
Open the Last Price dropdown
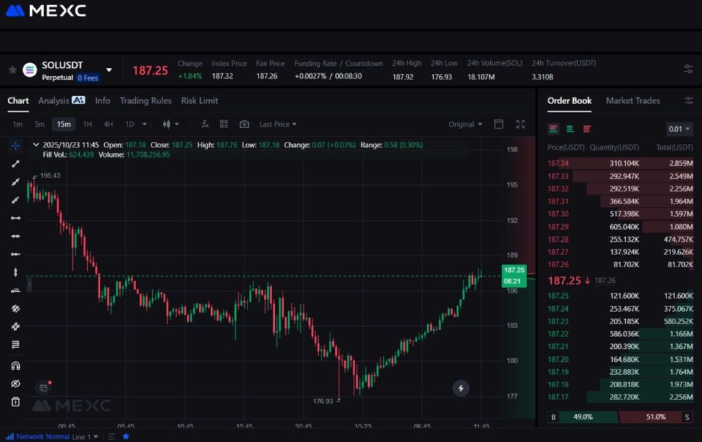[278, 124]
